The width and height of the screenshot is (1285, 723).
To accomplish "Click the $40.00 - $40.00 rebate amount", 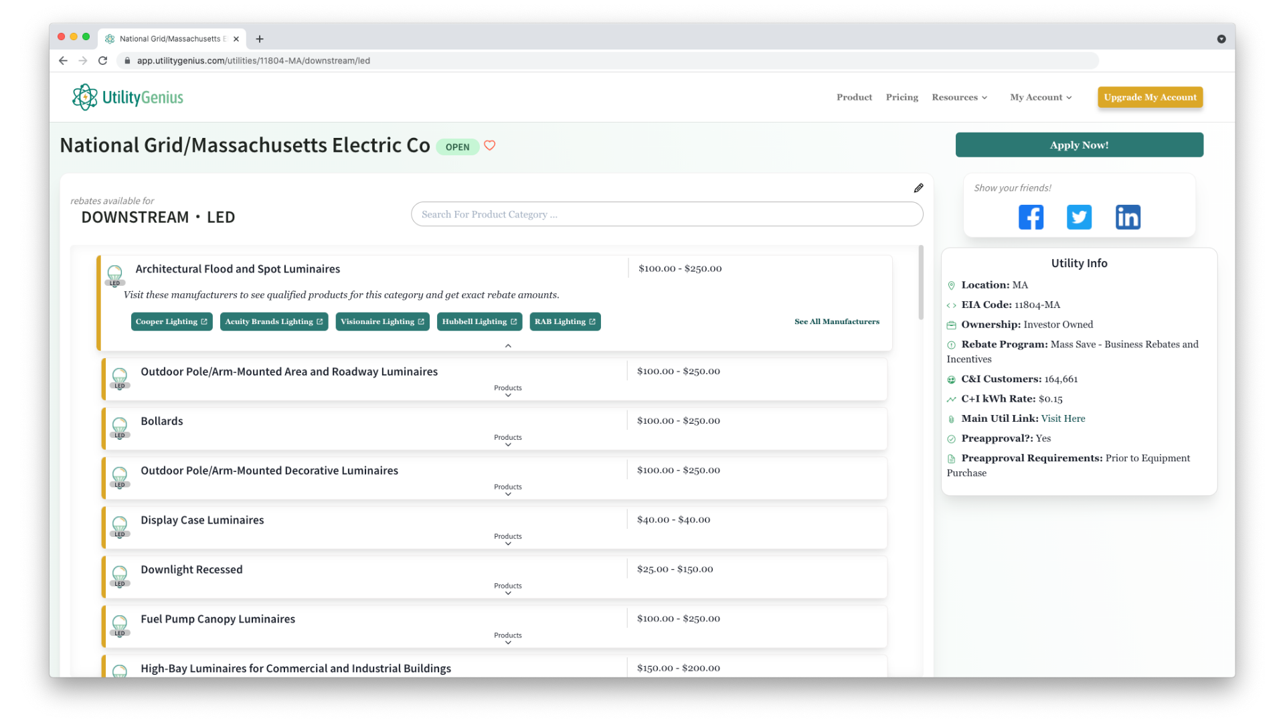I will click(673, 519).
